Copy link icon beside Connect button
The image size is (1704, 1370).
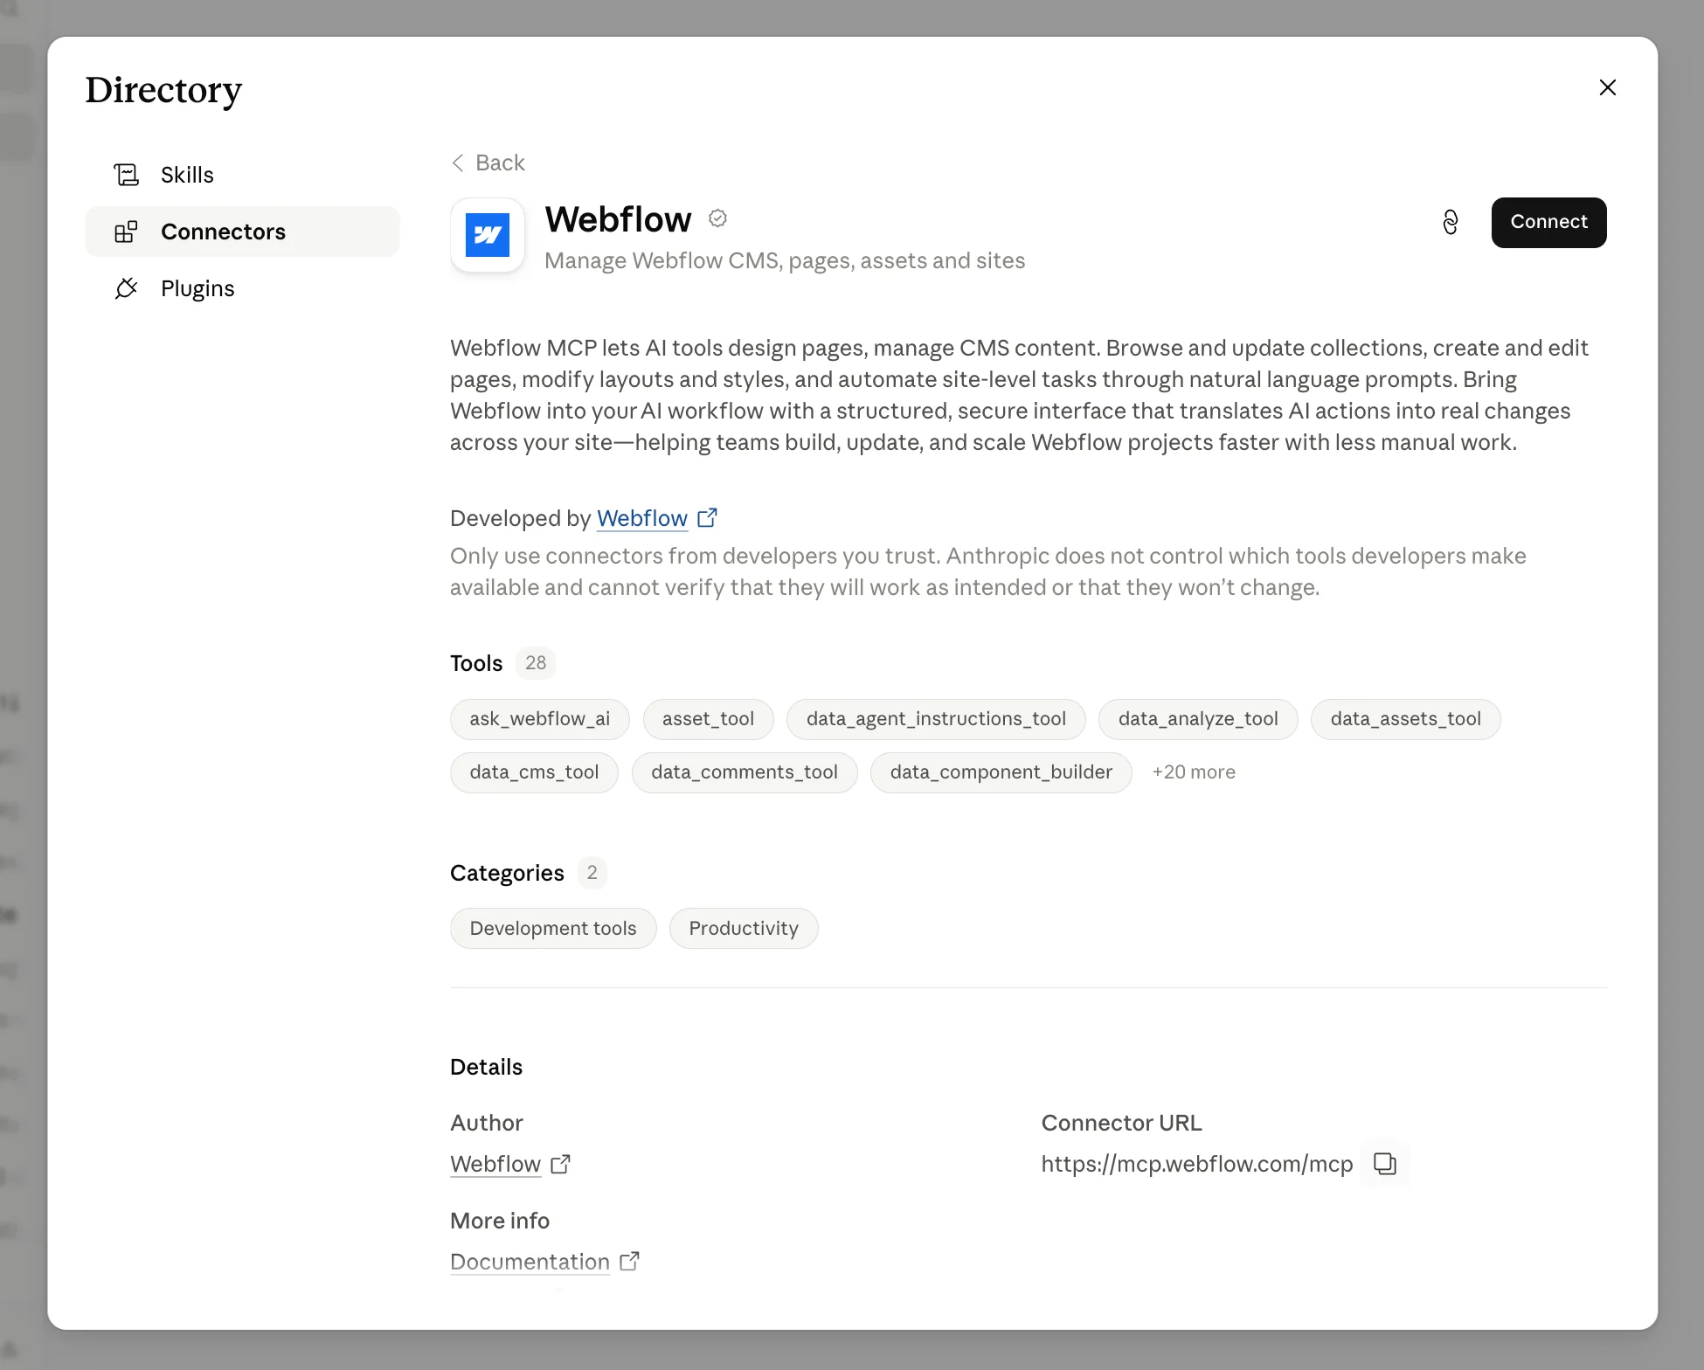1451,223
